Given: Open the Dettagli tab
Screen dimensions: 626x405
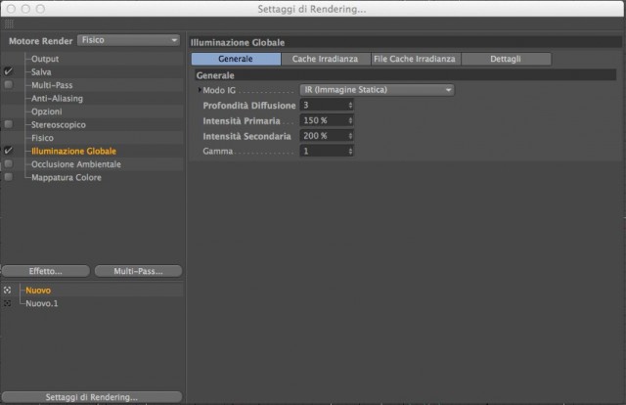Looking at the screenshot, I should point(506,59).
